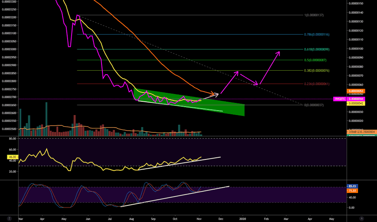This screenshot has width=377, height=222.
Task: Click the 40.00 level on Stochastic scale
Action: pyautogui.click(x=352, y=197)
